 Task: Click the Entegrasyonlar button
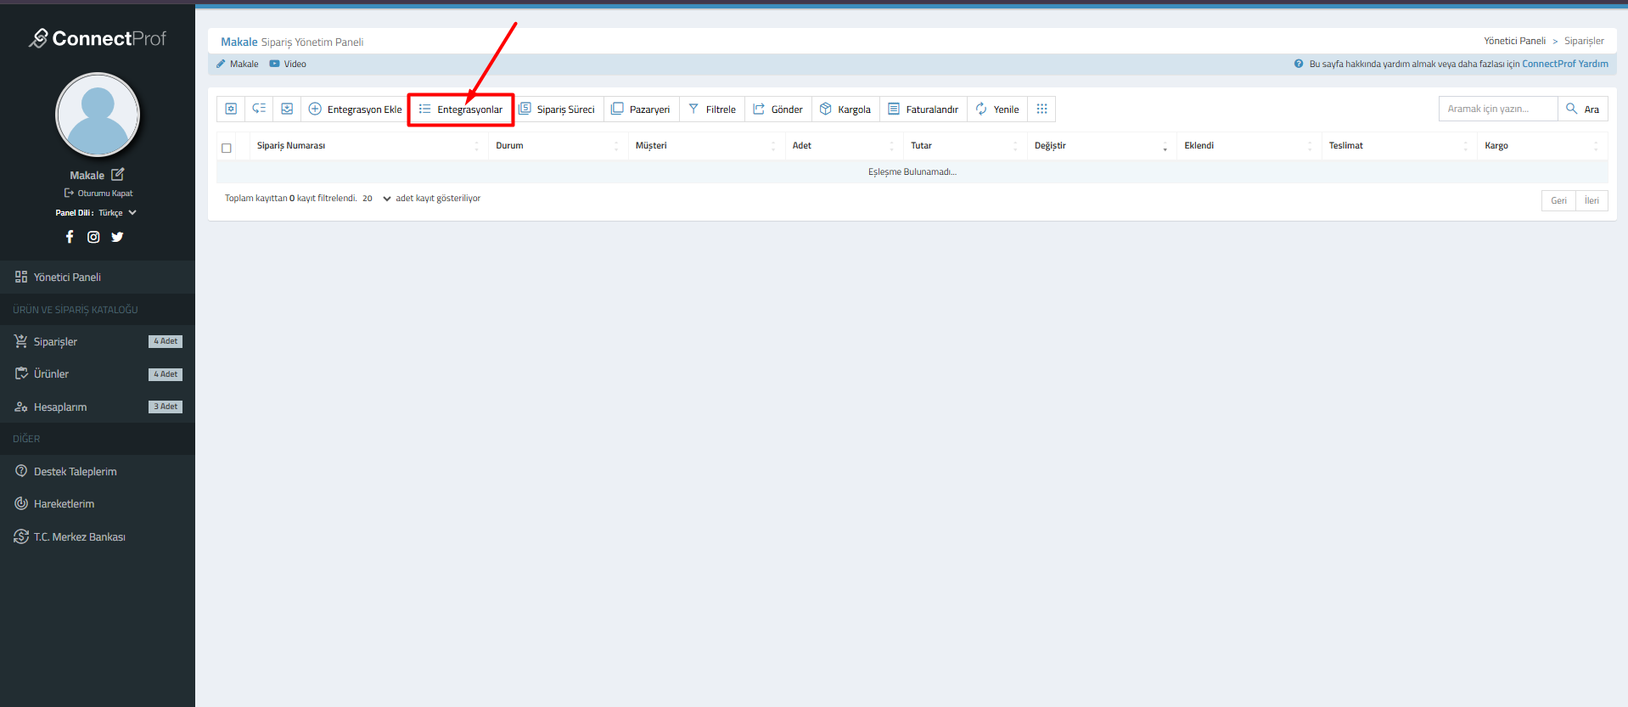point(461,109)
